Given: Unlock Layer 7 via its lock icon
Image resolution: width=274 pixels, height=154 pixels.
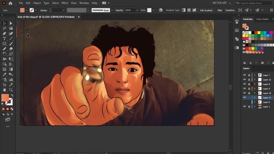Looking at the screenshot, I should (249, 75).
